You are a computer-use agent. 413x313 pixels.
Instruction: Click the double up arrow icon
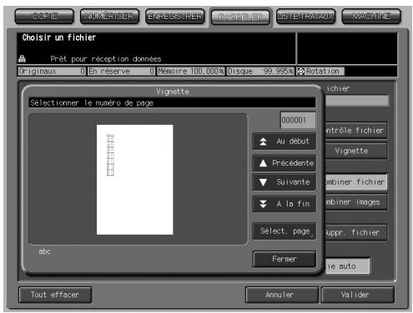pos(263,142)
